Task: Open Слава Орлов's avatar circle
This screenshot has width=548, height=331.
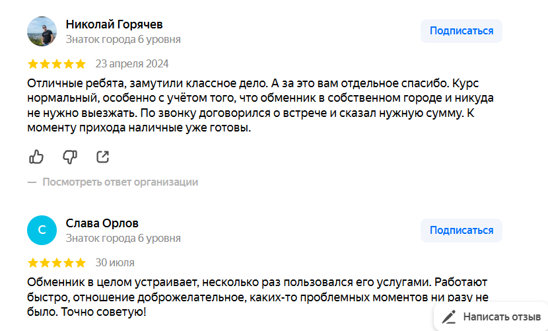Action: coord(42,230)
